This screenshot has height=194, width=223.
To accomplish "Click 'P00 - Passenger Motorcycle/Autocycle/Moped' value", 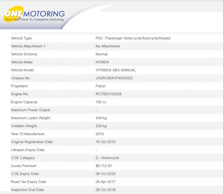I will tap(133, 38).
